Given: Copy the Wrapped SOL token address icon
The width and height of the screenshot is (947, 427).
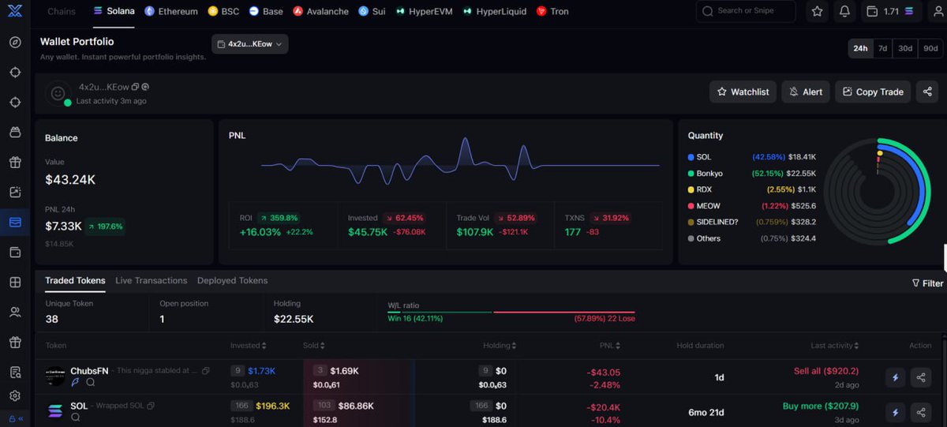Looking at the screenshot, I should point(151,406).
